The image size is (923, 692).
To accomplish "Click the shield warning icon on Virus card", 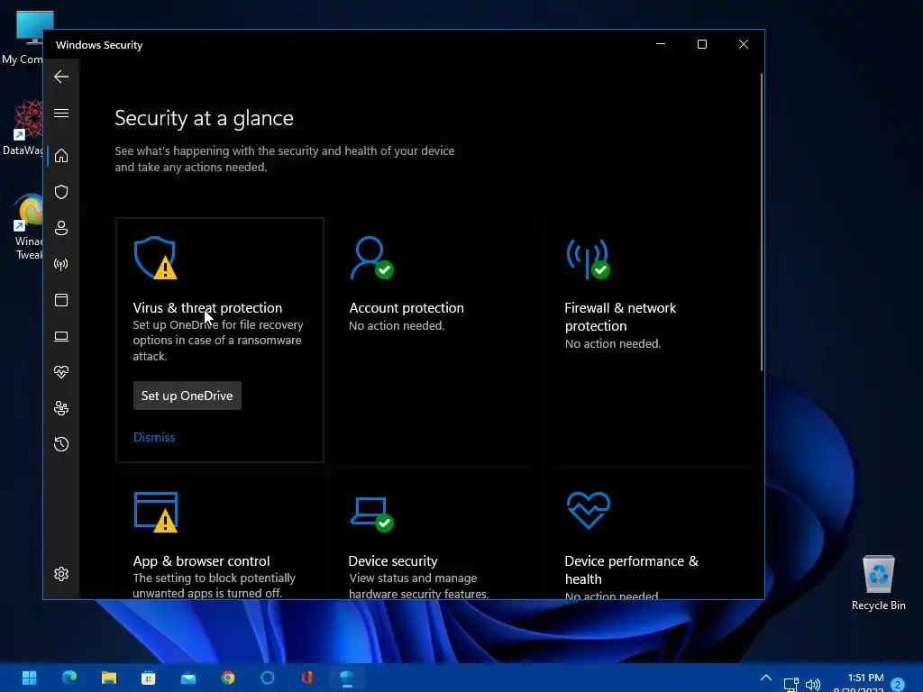I will [155, 258].
